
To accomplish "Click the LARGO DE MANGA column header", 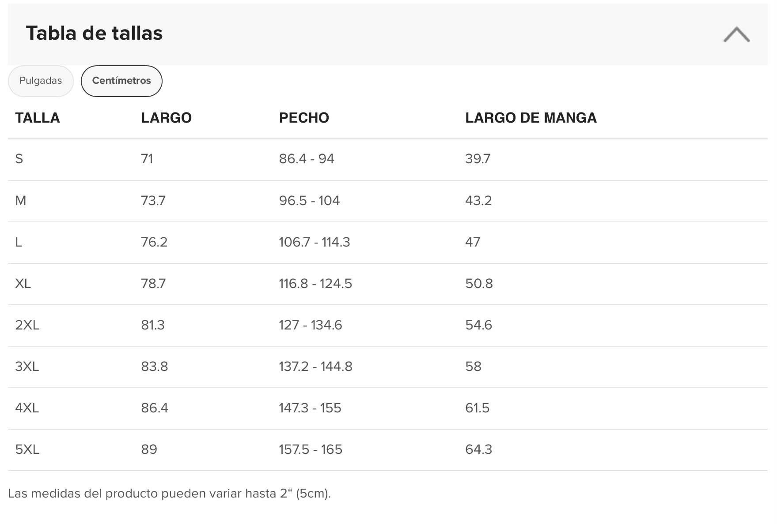I will click(531, 118).
